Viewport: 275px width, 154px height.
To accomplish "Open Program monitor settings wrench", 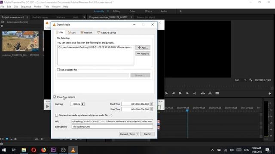I will point(251,80).
